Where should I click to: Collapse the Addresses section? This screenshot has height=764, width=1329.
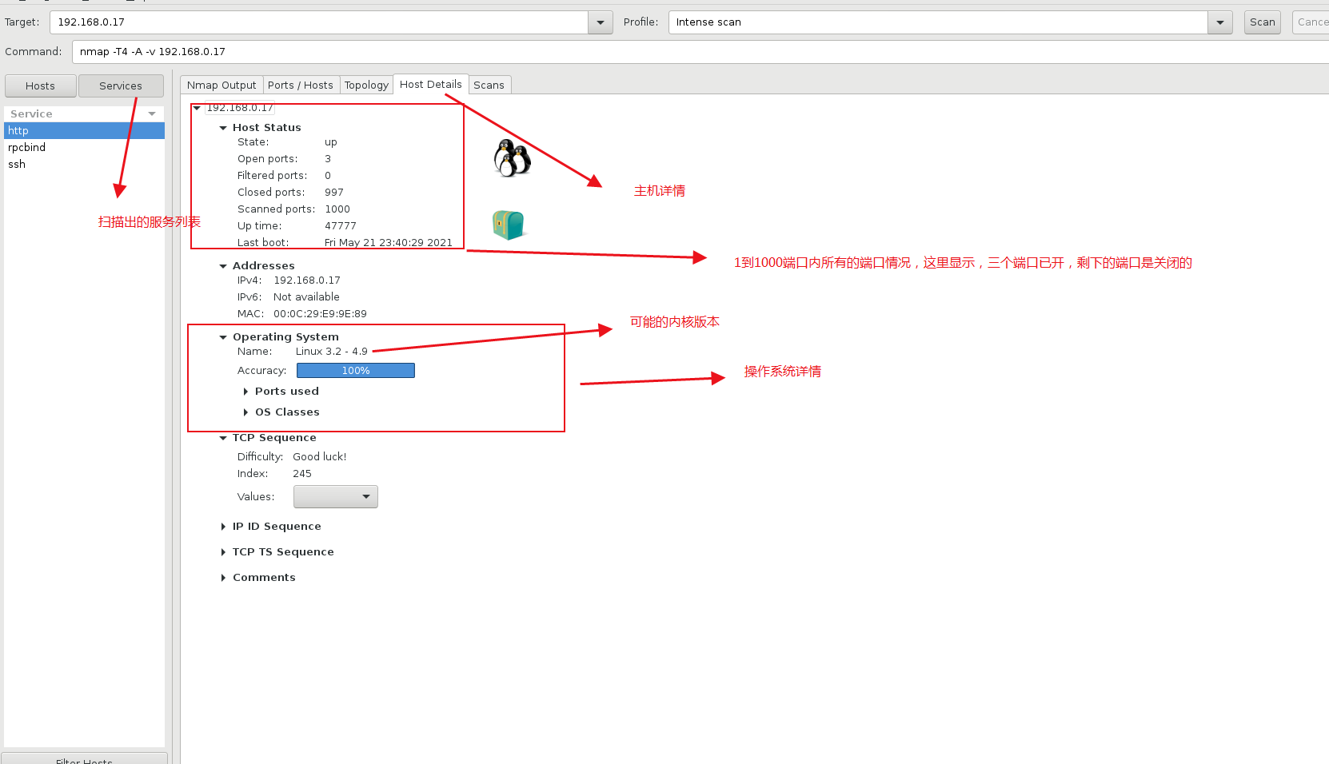[x=224, y=265]
